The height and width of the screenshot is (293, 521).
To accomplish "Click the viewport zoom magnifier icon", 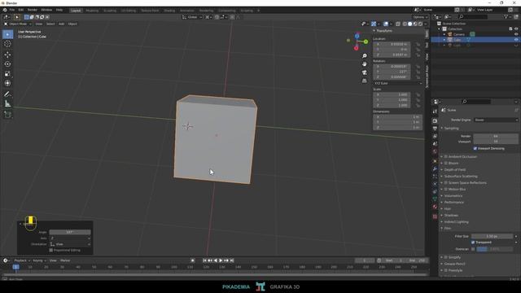I will click(x=365, y=56).
